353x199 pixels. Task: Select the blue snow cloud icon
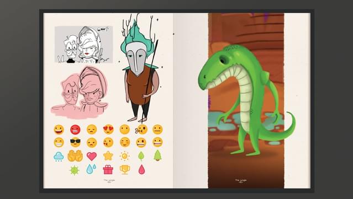point(59,157)
